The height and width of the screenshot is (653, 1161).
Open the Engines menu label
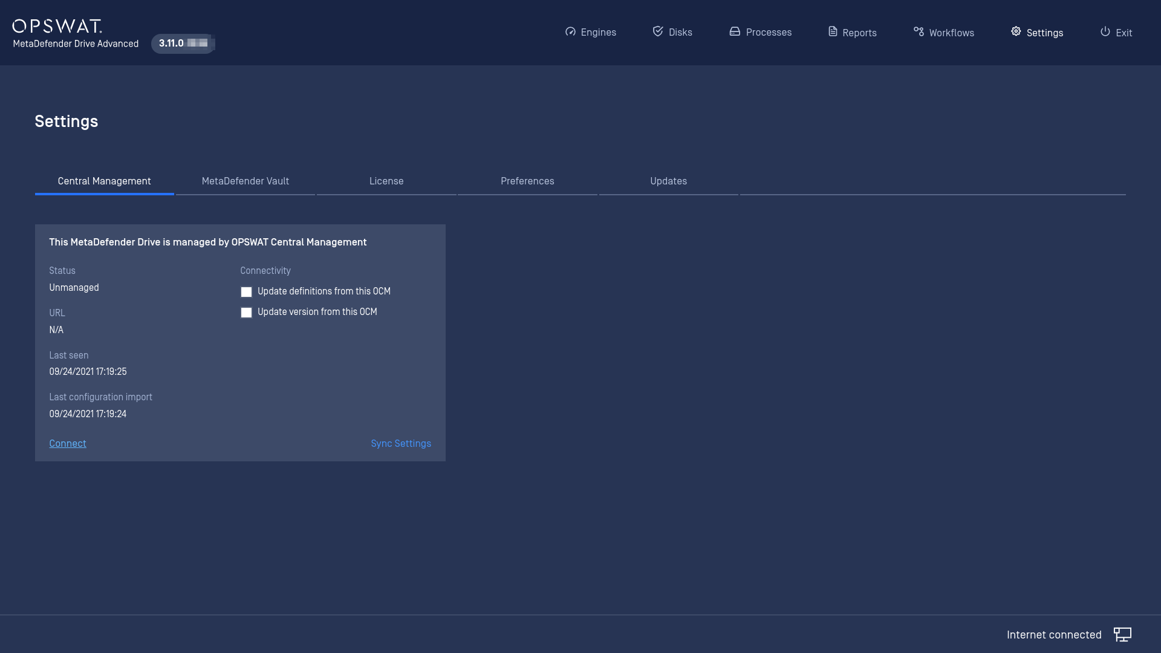tap(599, 33)
